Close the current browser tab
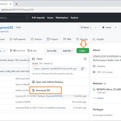The width and height of the screenshot is (121, 121). (11, 4)
